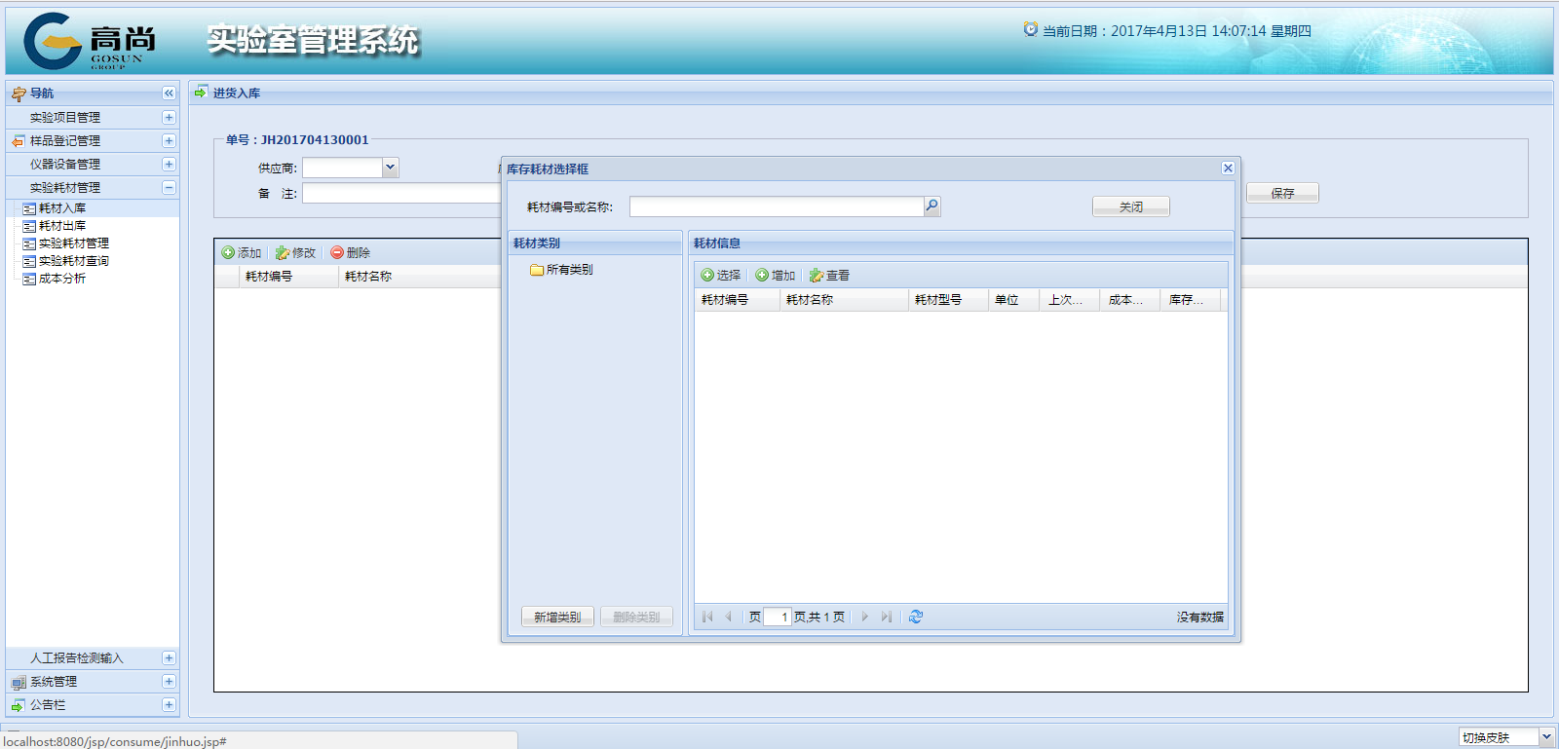This screenshot has width=1559, height=749.
Task: Expand the 实验项目管理 section
Action: [169, 117]
